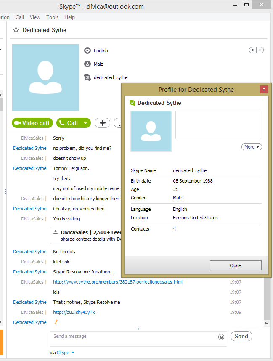
Task: Star Dedicated Sythe as favorite
Action: click(16, 30)
